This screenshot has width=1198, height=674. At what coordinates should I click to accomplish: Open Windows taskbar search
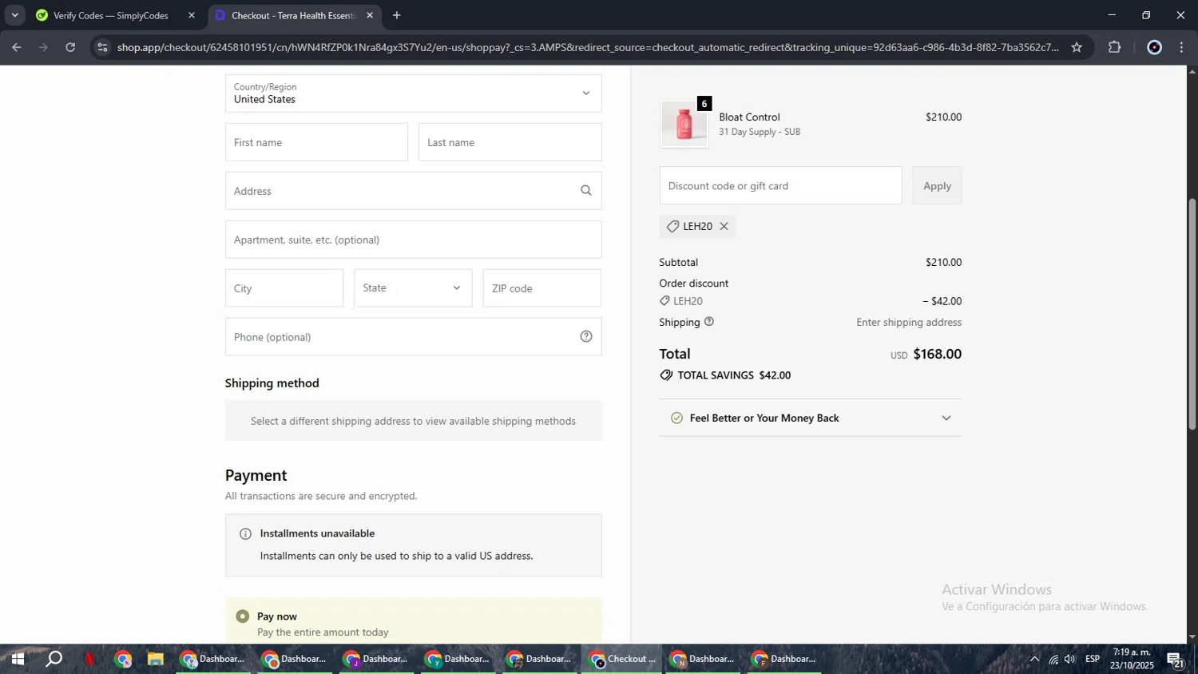(54, 659)
